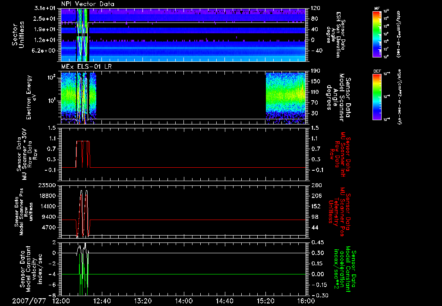
Task: Click the "110" scanner angle tick label
Action: coord(316,92)
